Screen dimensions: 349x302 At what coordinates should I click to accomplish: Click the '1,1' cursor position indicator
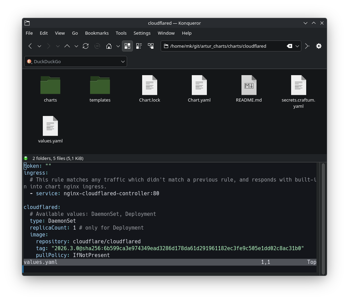(x=265, y=262)
